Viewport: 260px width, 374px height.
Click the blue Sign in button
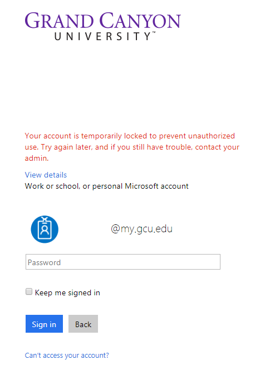44,324
